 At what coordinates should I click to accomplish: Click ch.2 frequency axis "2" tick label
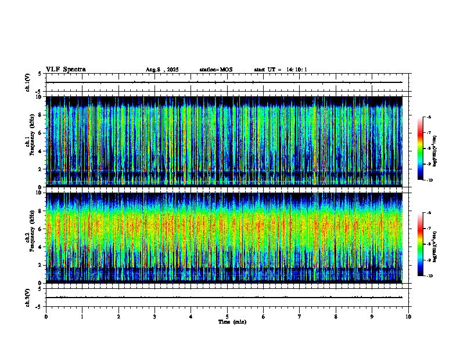41,265
